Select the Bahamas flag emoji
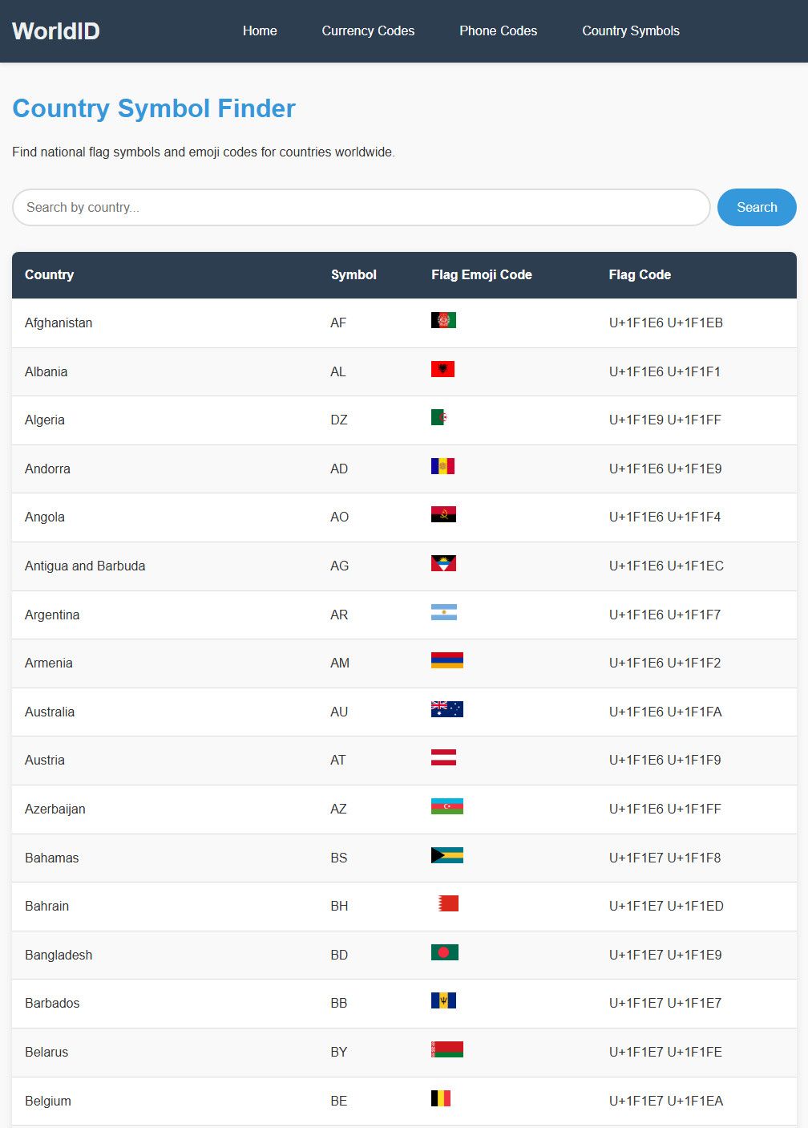The width and height of the screenshot is (808, 1128). coord(446,855)
